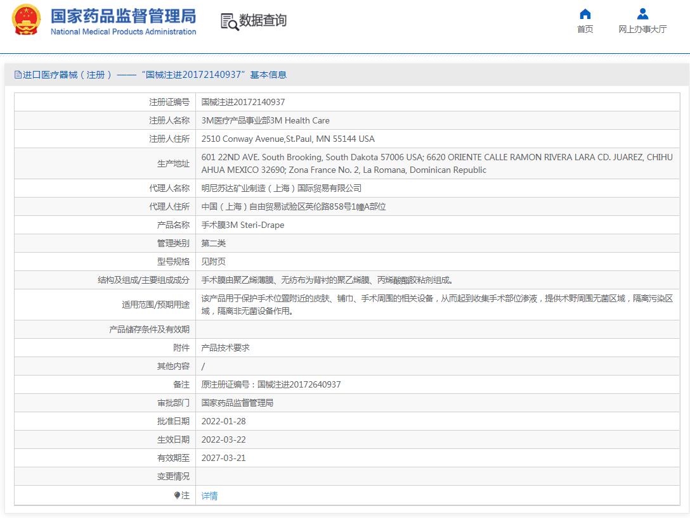Click composition text 手术膜由聚乙烯薄膜
Screen dimensions: 690x518
click(327, 281)
